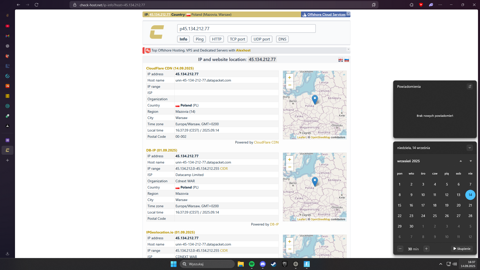
Task: Click the Wyszukaj taskbar search box
Action: pos(207,264)
